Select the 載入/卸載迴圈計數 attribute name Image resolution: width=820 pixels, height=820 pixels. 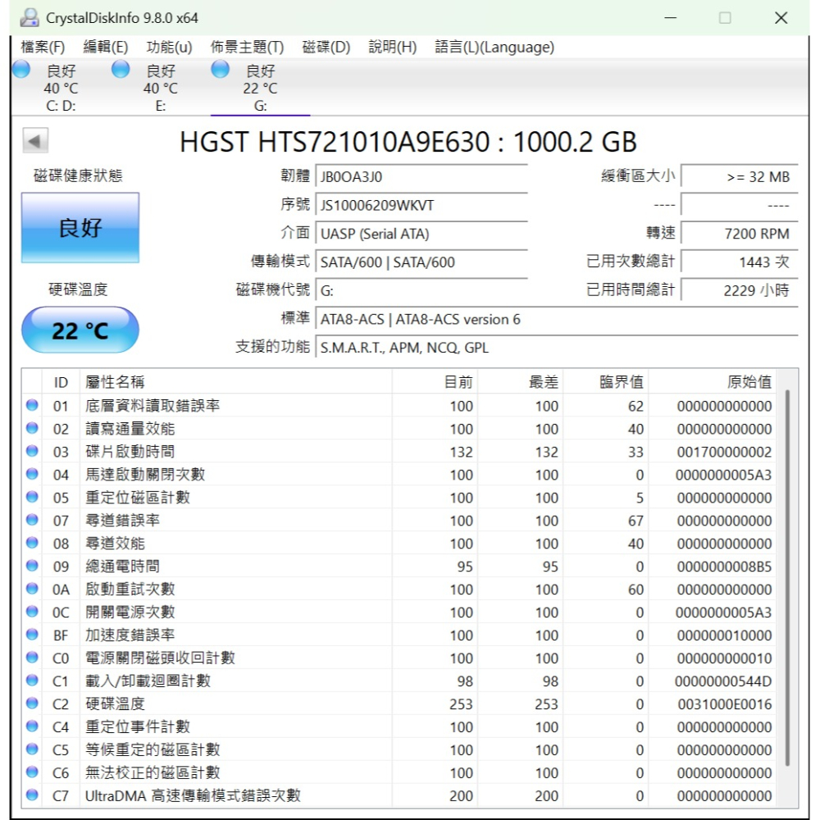click(x=148, y=681)
